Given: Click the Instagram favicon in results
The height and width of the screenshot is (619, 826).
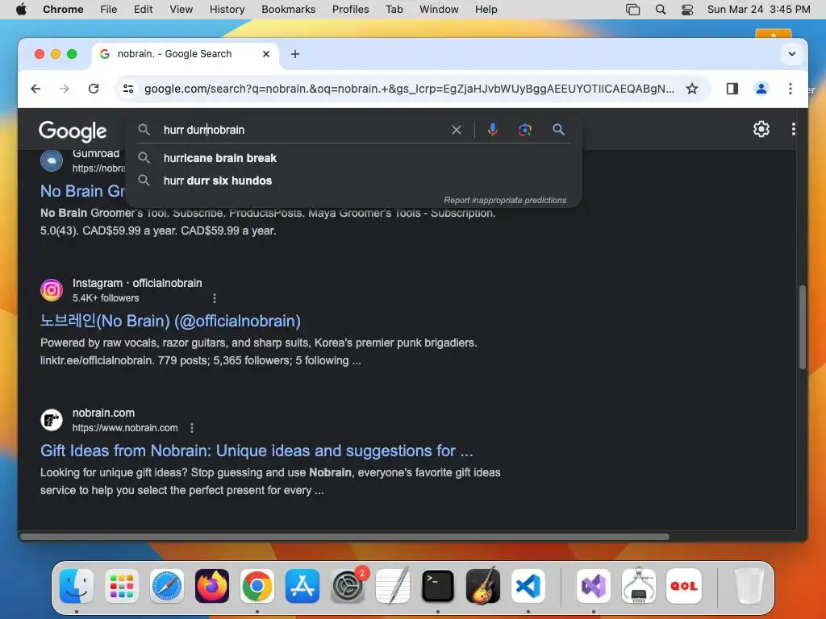Looking at the screenshot, I should pos(52,290).
